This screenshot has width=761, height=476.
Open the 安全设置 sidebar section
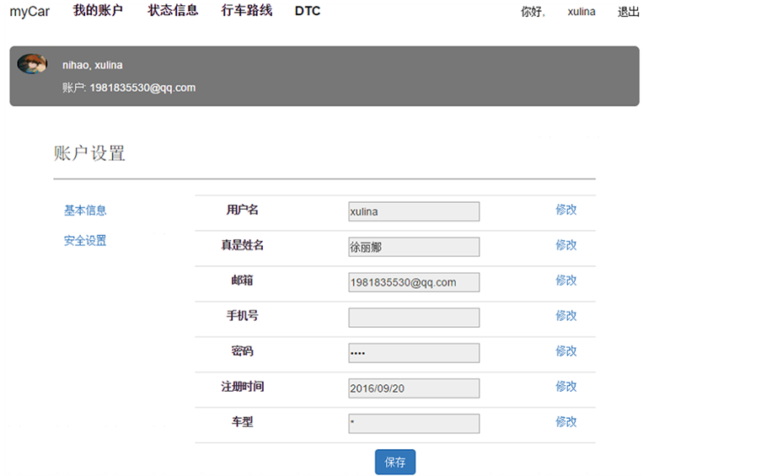click(85, 241)
